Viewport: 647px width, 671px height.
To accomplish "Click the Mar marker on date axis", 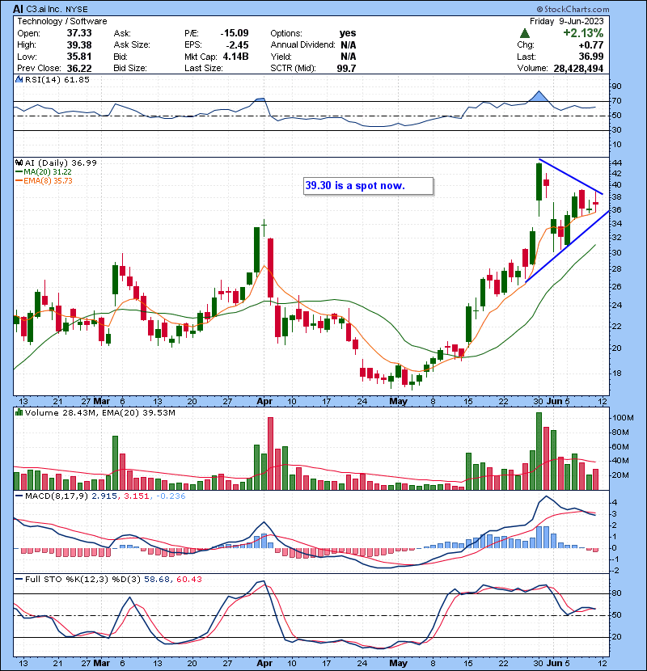I will (102, 401).
